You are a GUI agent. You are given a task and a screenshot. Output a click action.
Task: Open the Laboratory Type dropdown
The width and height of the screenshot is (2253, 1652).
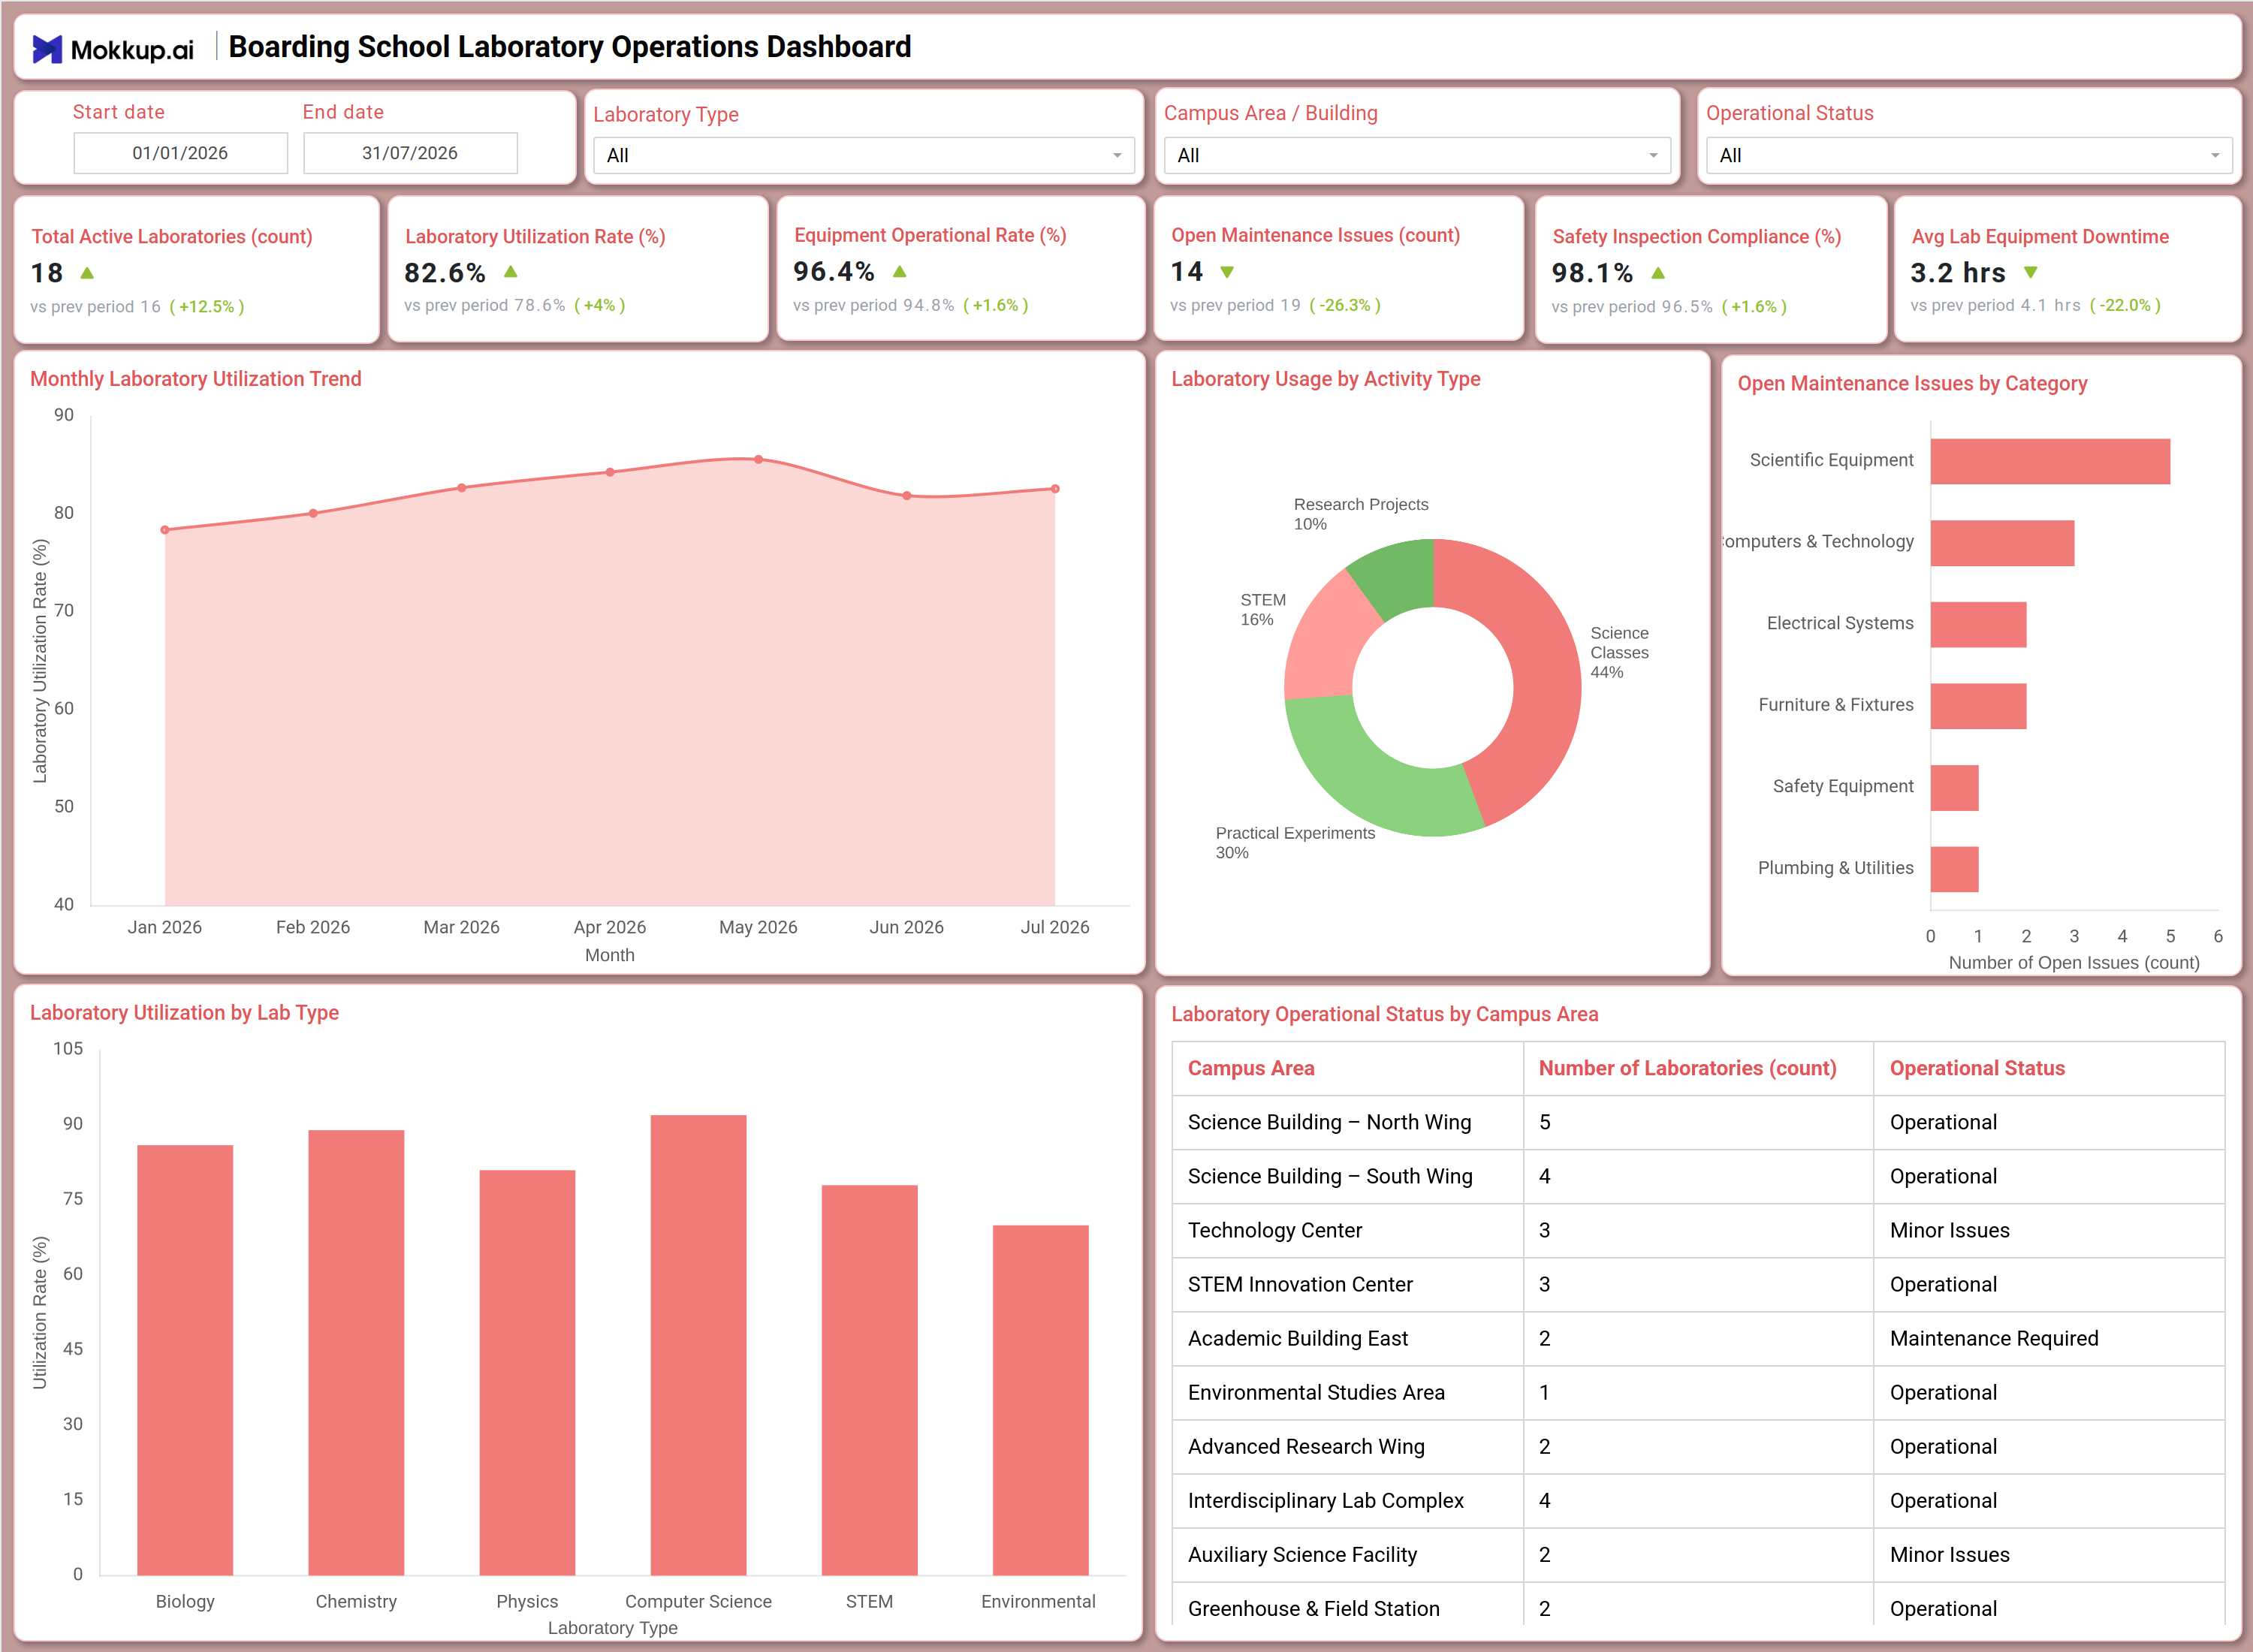(864, 156)
